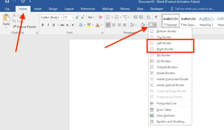Screen dimensions: 224x130
Task: Open the Underline style dropdown arrow
Action: click(58, 25)
